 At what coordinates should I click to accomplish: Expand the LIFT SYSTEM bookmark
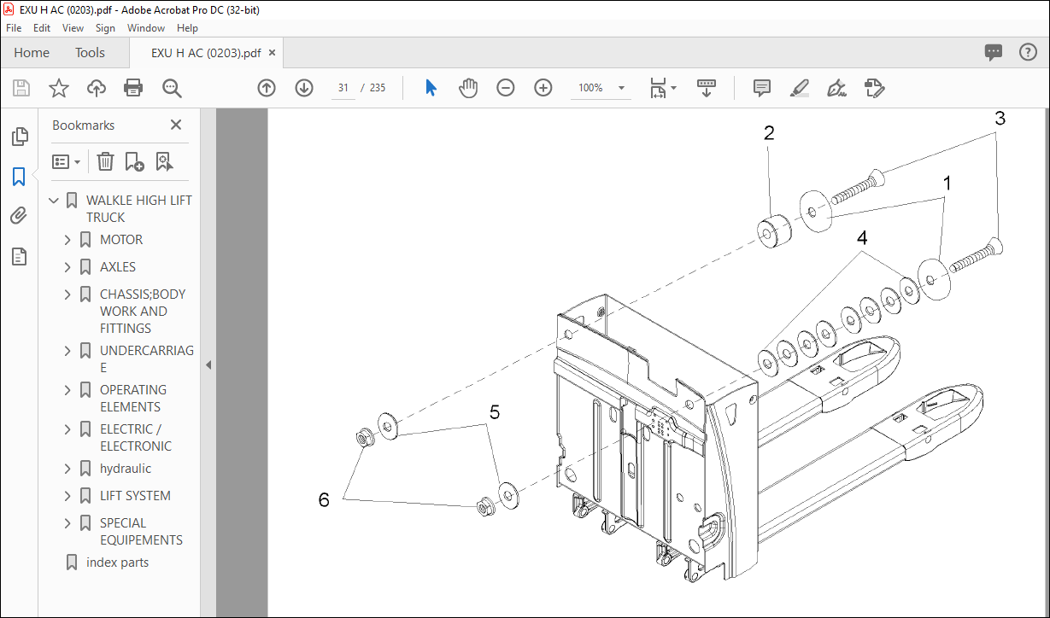pos(67,496)
